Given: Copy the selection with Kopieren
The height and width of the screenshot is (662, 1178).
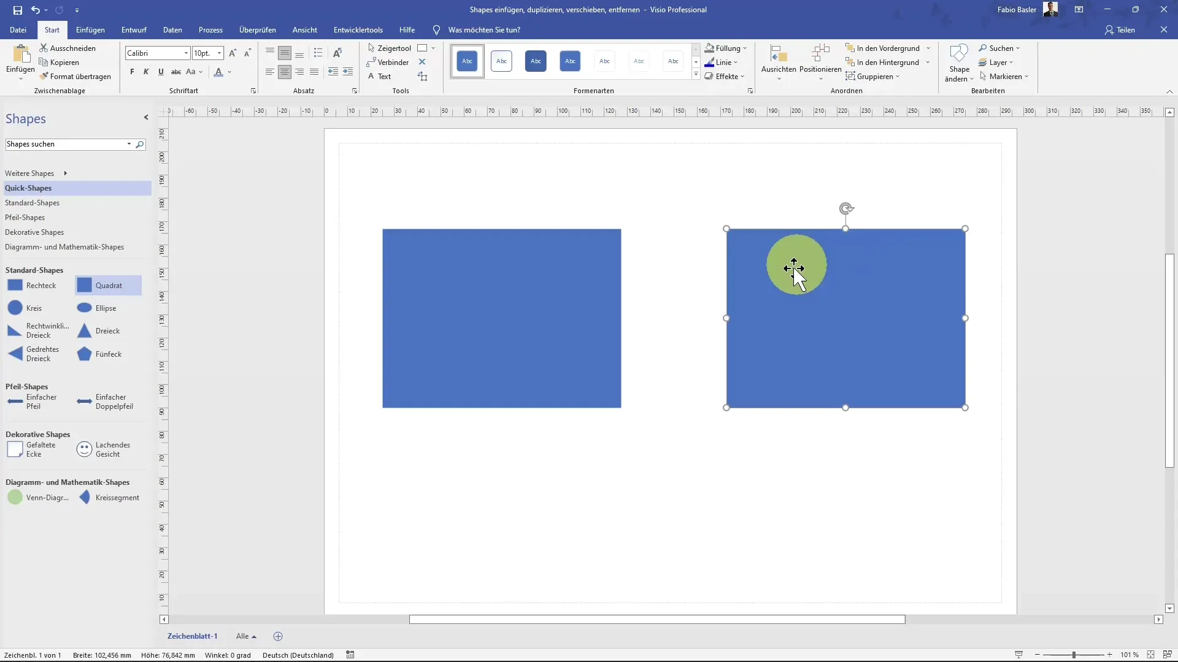Looking at the screenshot, I should [x=59, y=62].
